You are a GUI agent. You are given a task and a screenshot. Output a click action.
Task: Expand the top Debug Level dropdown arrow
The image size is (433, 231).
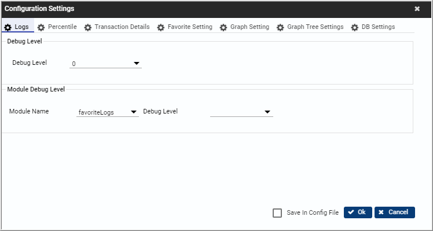[137, 63]
